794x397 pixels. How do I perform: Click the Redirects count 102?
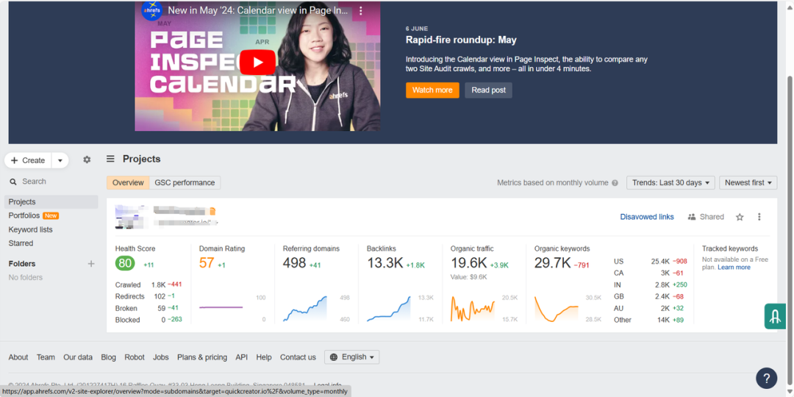coord(160,296)
